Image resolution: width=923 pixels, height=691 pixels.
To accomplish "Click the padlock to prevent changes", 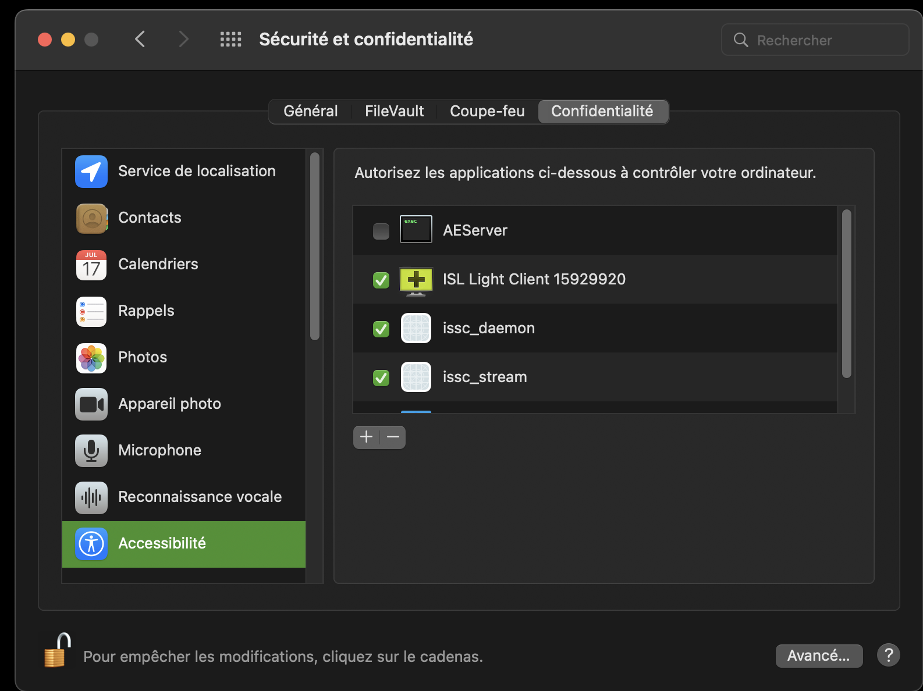I will click(x=57, y=650).
